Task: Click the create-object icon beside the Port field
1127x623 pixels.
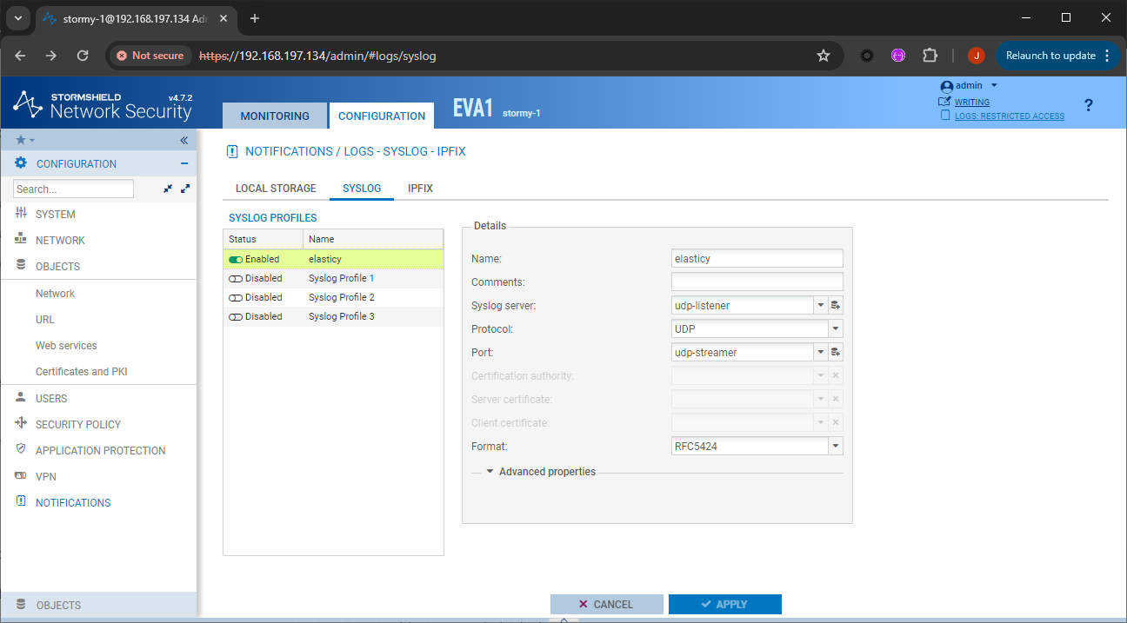Action: click(x=837, y=352)
